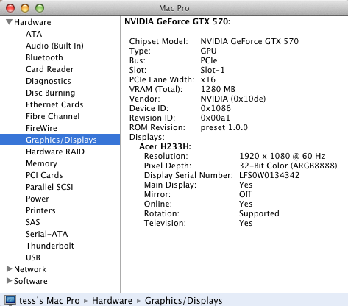Click Pixel Depth value 32-Bit Color
This screenshot has height=306, width=348.
tap(288, 166)
